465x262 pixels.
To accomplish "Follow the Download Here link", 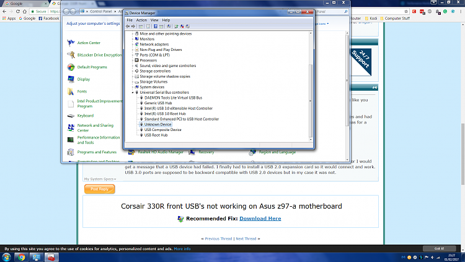I will pyautogui.click(x=260, y=219).
